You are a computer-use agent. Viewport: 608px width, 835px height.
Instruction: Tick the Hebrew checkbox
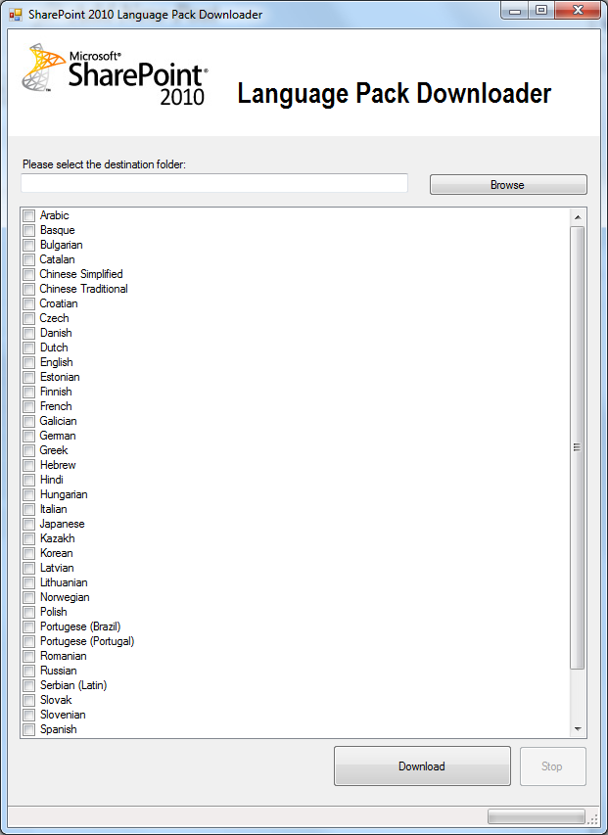(x=29, y=465)
